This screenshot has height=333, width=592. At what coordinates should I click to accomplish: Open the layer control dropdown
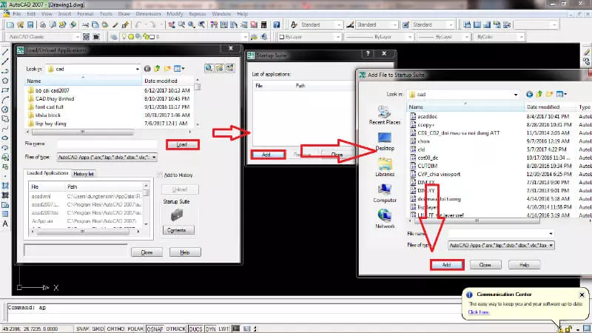[246, 37]
